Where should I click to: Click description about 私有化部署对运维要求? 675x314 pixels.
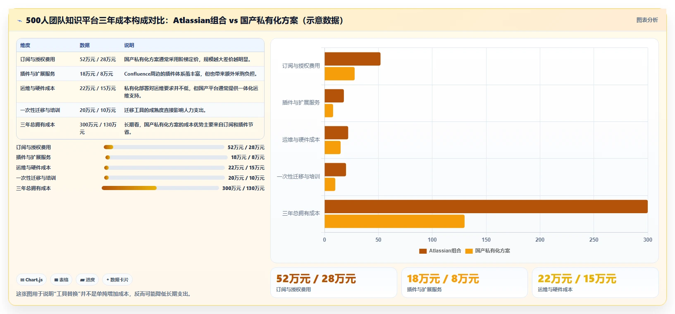pos(191,92)
